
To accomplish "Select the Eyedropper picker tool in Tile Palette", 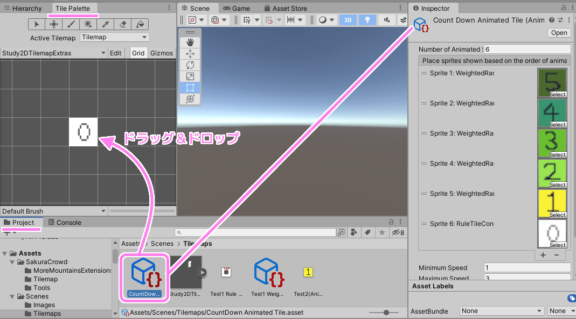I will point(106,24).
